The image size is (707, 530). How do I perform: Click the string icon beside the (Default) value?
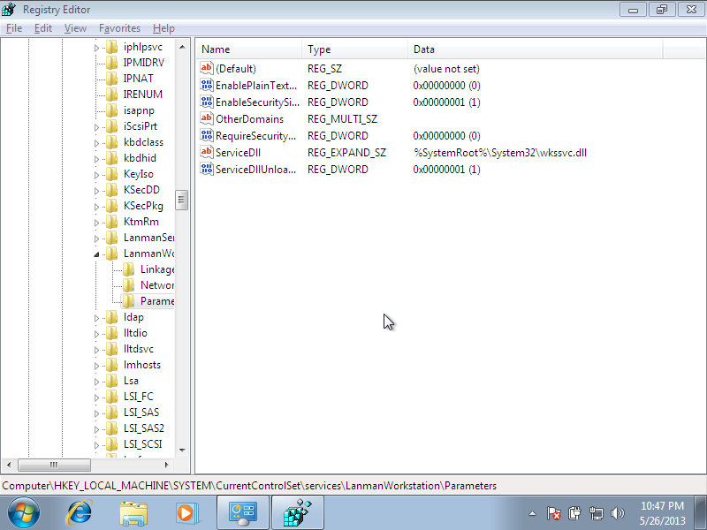pos(207,68)
